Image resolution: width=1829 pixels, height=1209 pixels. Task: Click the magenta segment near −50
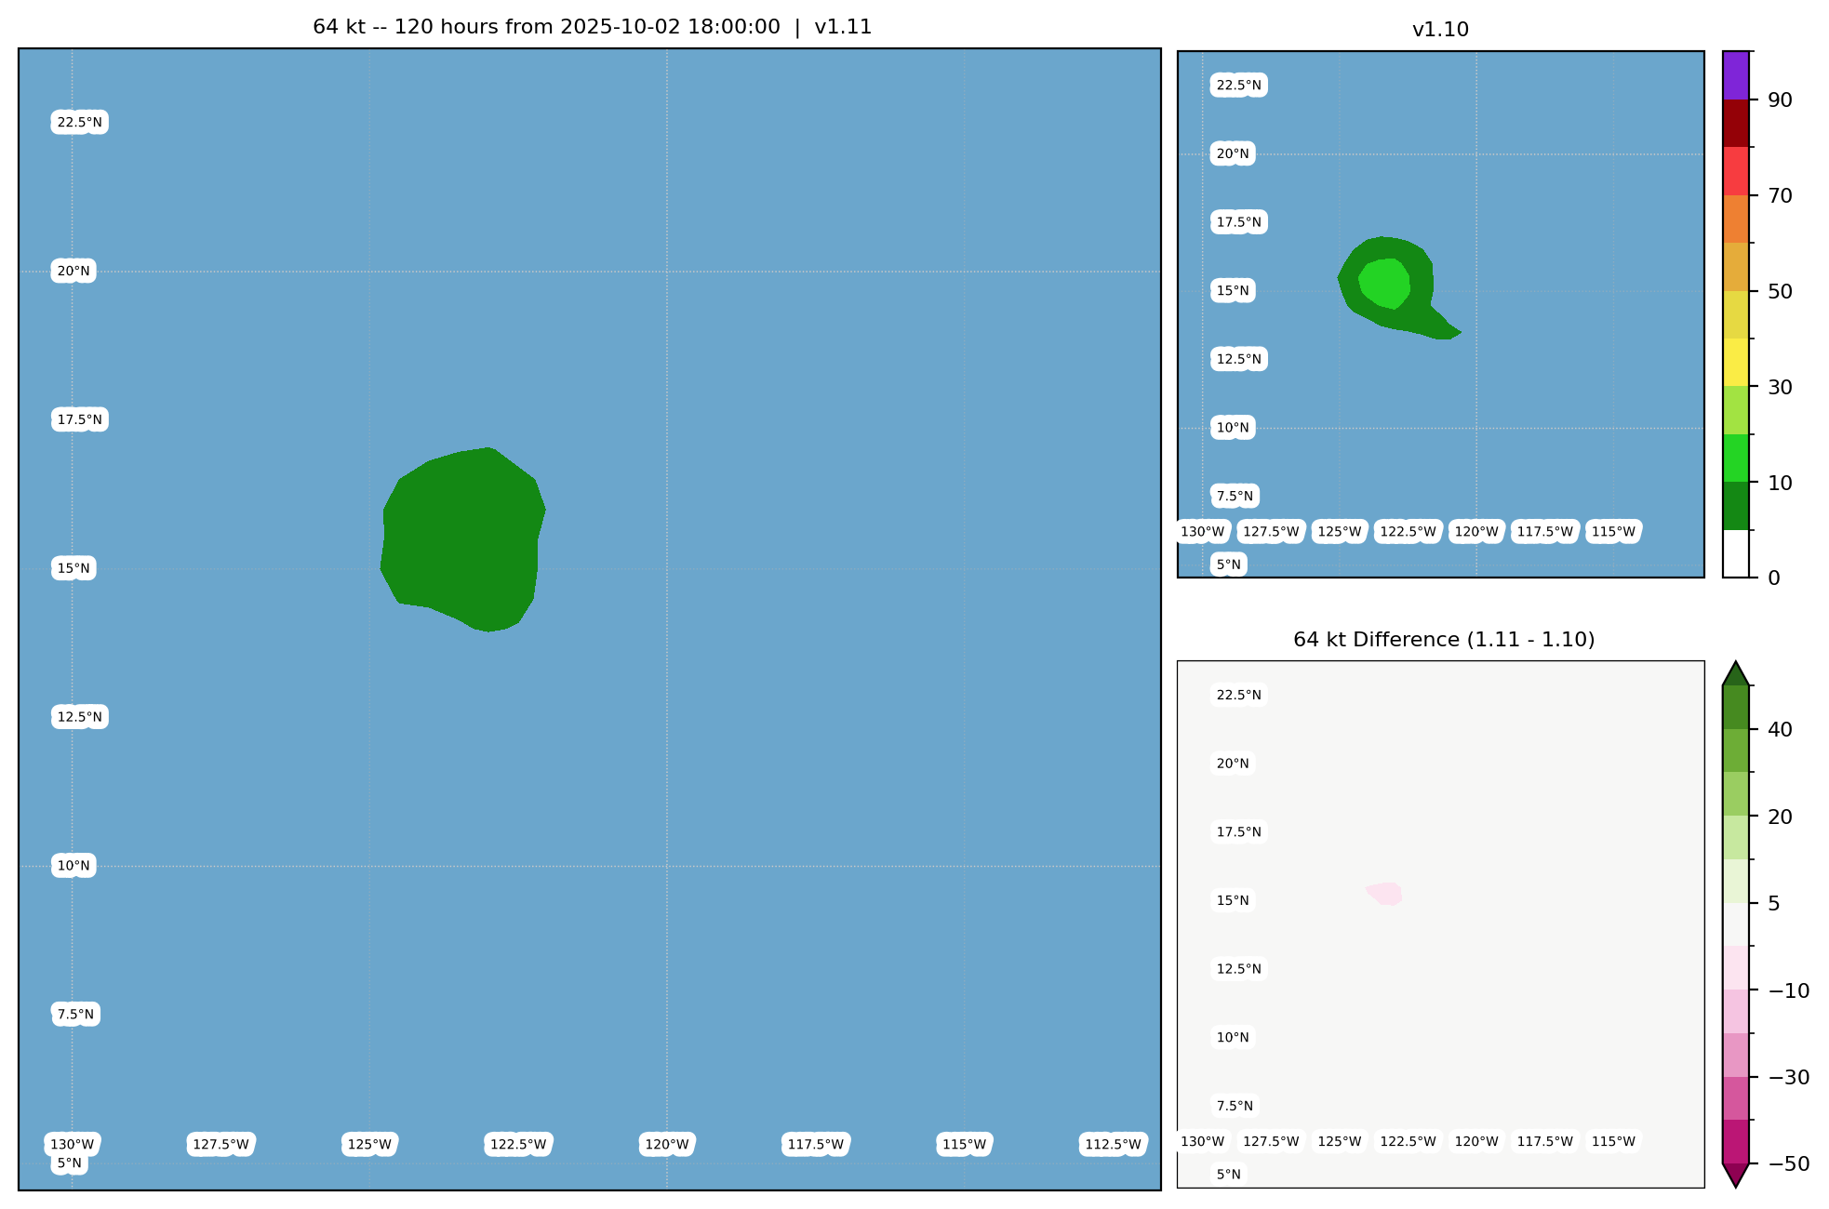click(x=1735, y=1141)
